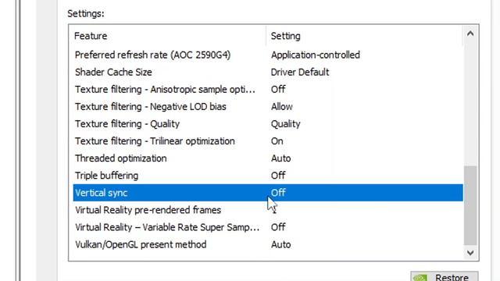
Task: Click the scroll down arrow in settings list
Action: 470,253
